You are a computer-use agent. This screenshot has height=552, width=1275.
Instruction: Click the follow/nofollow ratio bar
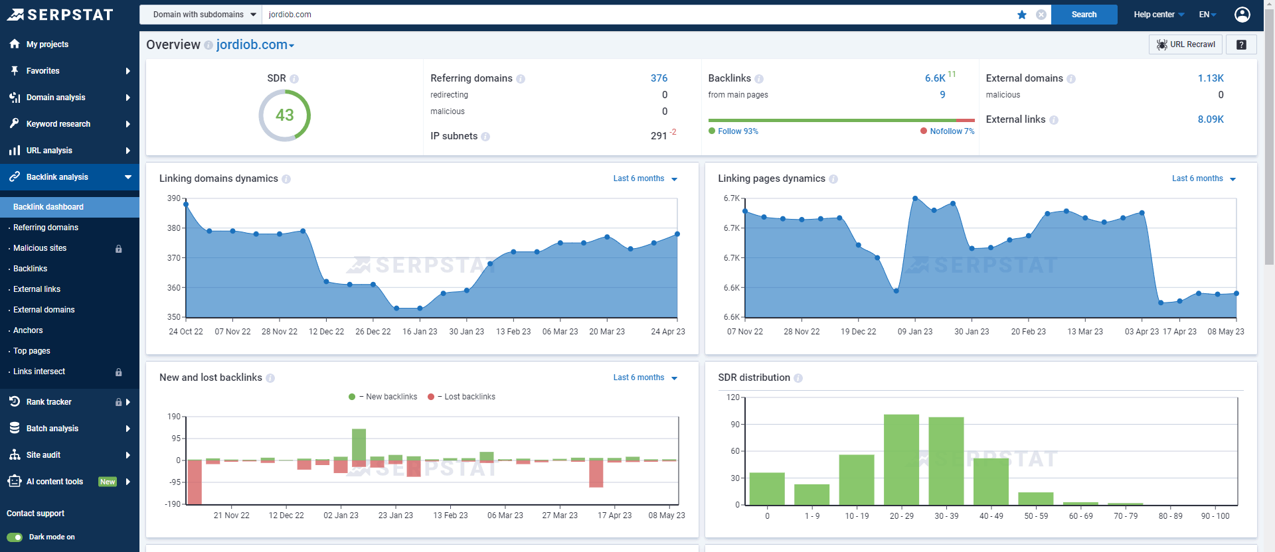pyautogui.click(x=841, y=121)
